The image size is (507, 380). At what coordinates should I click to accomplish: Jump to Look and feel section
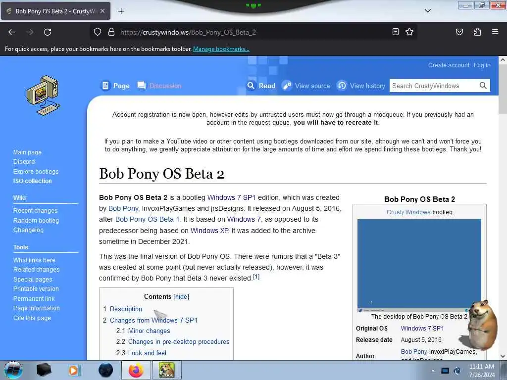pos(147,353)
